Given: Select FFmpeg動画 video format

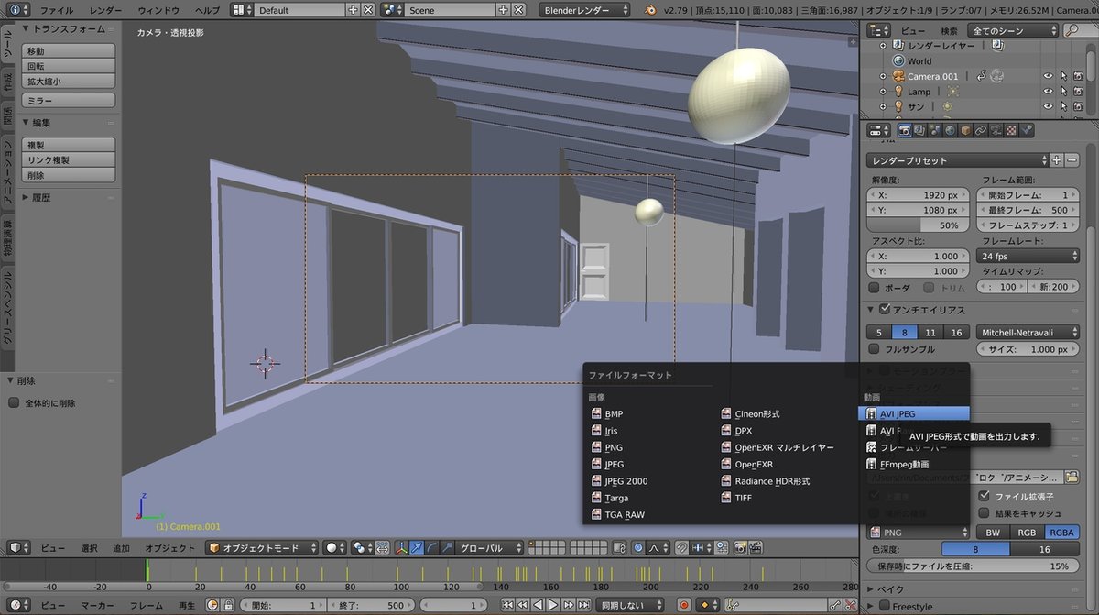Looking at the screenshot, I should [902, 464].
